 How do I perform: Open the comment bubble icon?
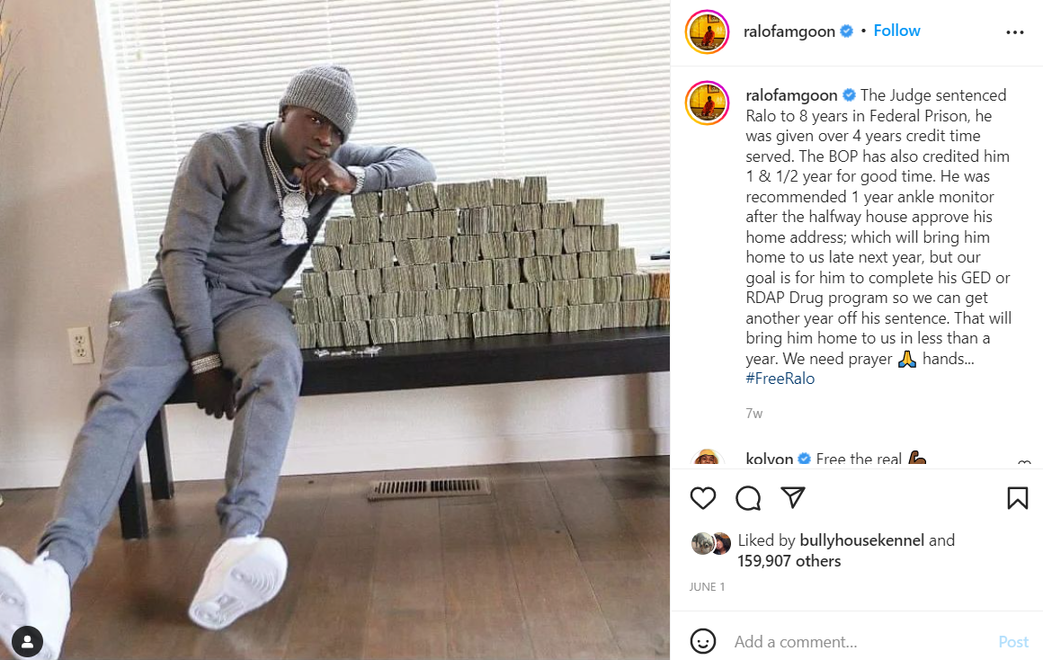click(x=748, y=497)
